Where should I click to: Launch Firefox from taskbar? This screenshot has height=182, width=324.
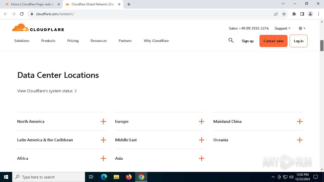point(129,177)
